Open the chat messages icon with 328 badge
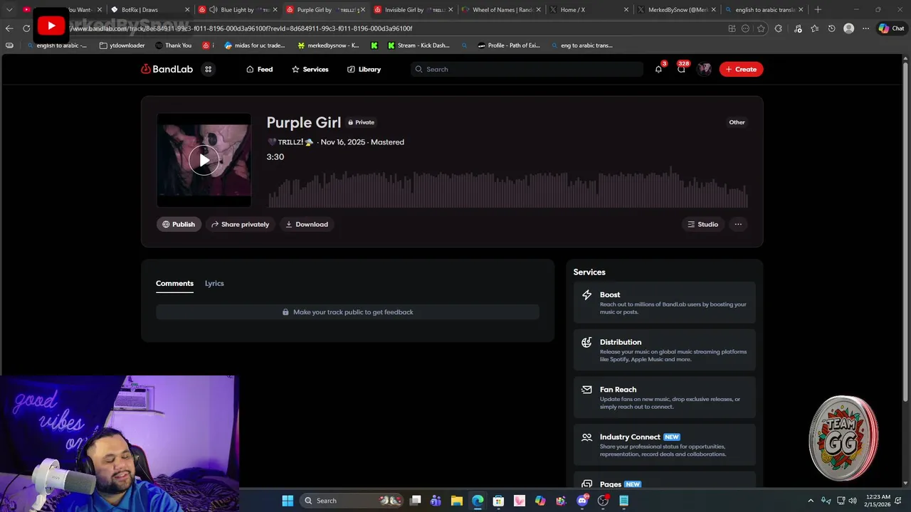The height and width of the screenshot is (512, 911). (x=681, y=69)
